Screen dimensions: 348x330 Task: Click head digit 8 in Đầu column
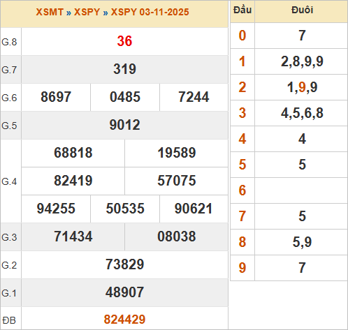[x=242, y=242]
